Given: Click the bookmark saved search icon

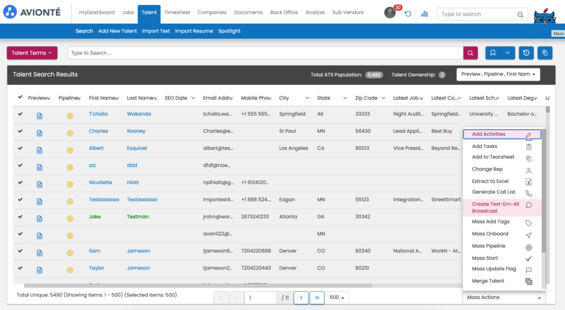Looking at the screenshot, I should [493, 53].
